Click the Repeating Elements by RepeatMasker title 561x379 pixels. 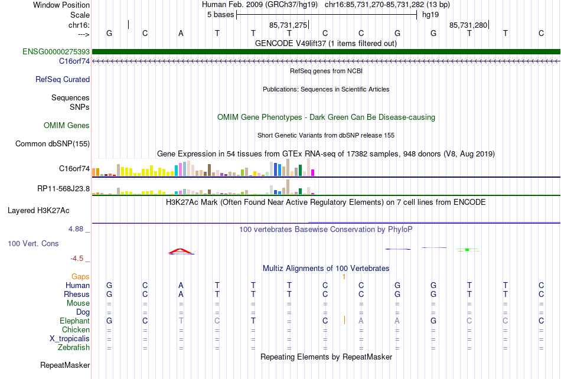[326, 357]
